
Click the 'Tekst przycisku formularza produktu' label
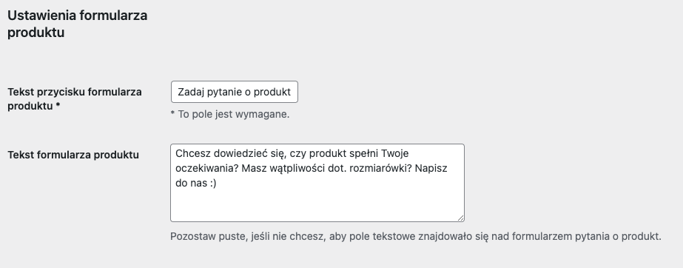(75, 99)
